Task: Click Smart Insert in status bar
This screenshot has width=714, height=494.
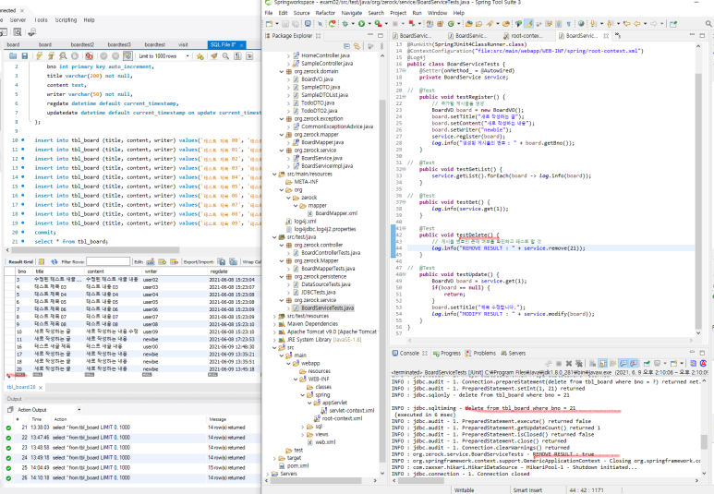Action: [x=527, y=490]
